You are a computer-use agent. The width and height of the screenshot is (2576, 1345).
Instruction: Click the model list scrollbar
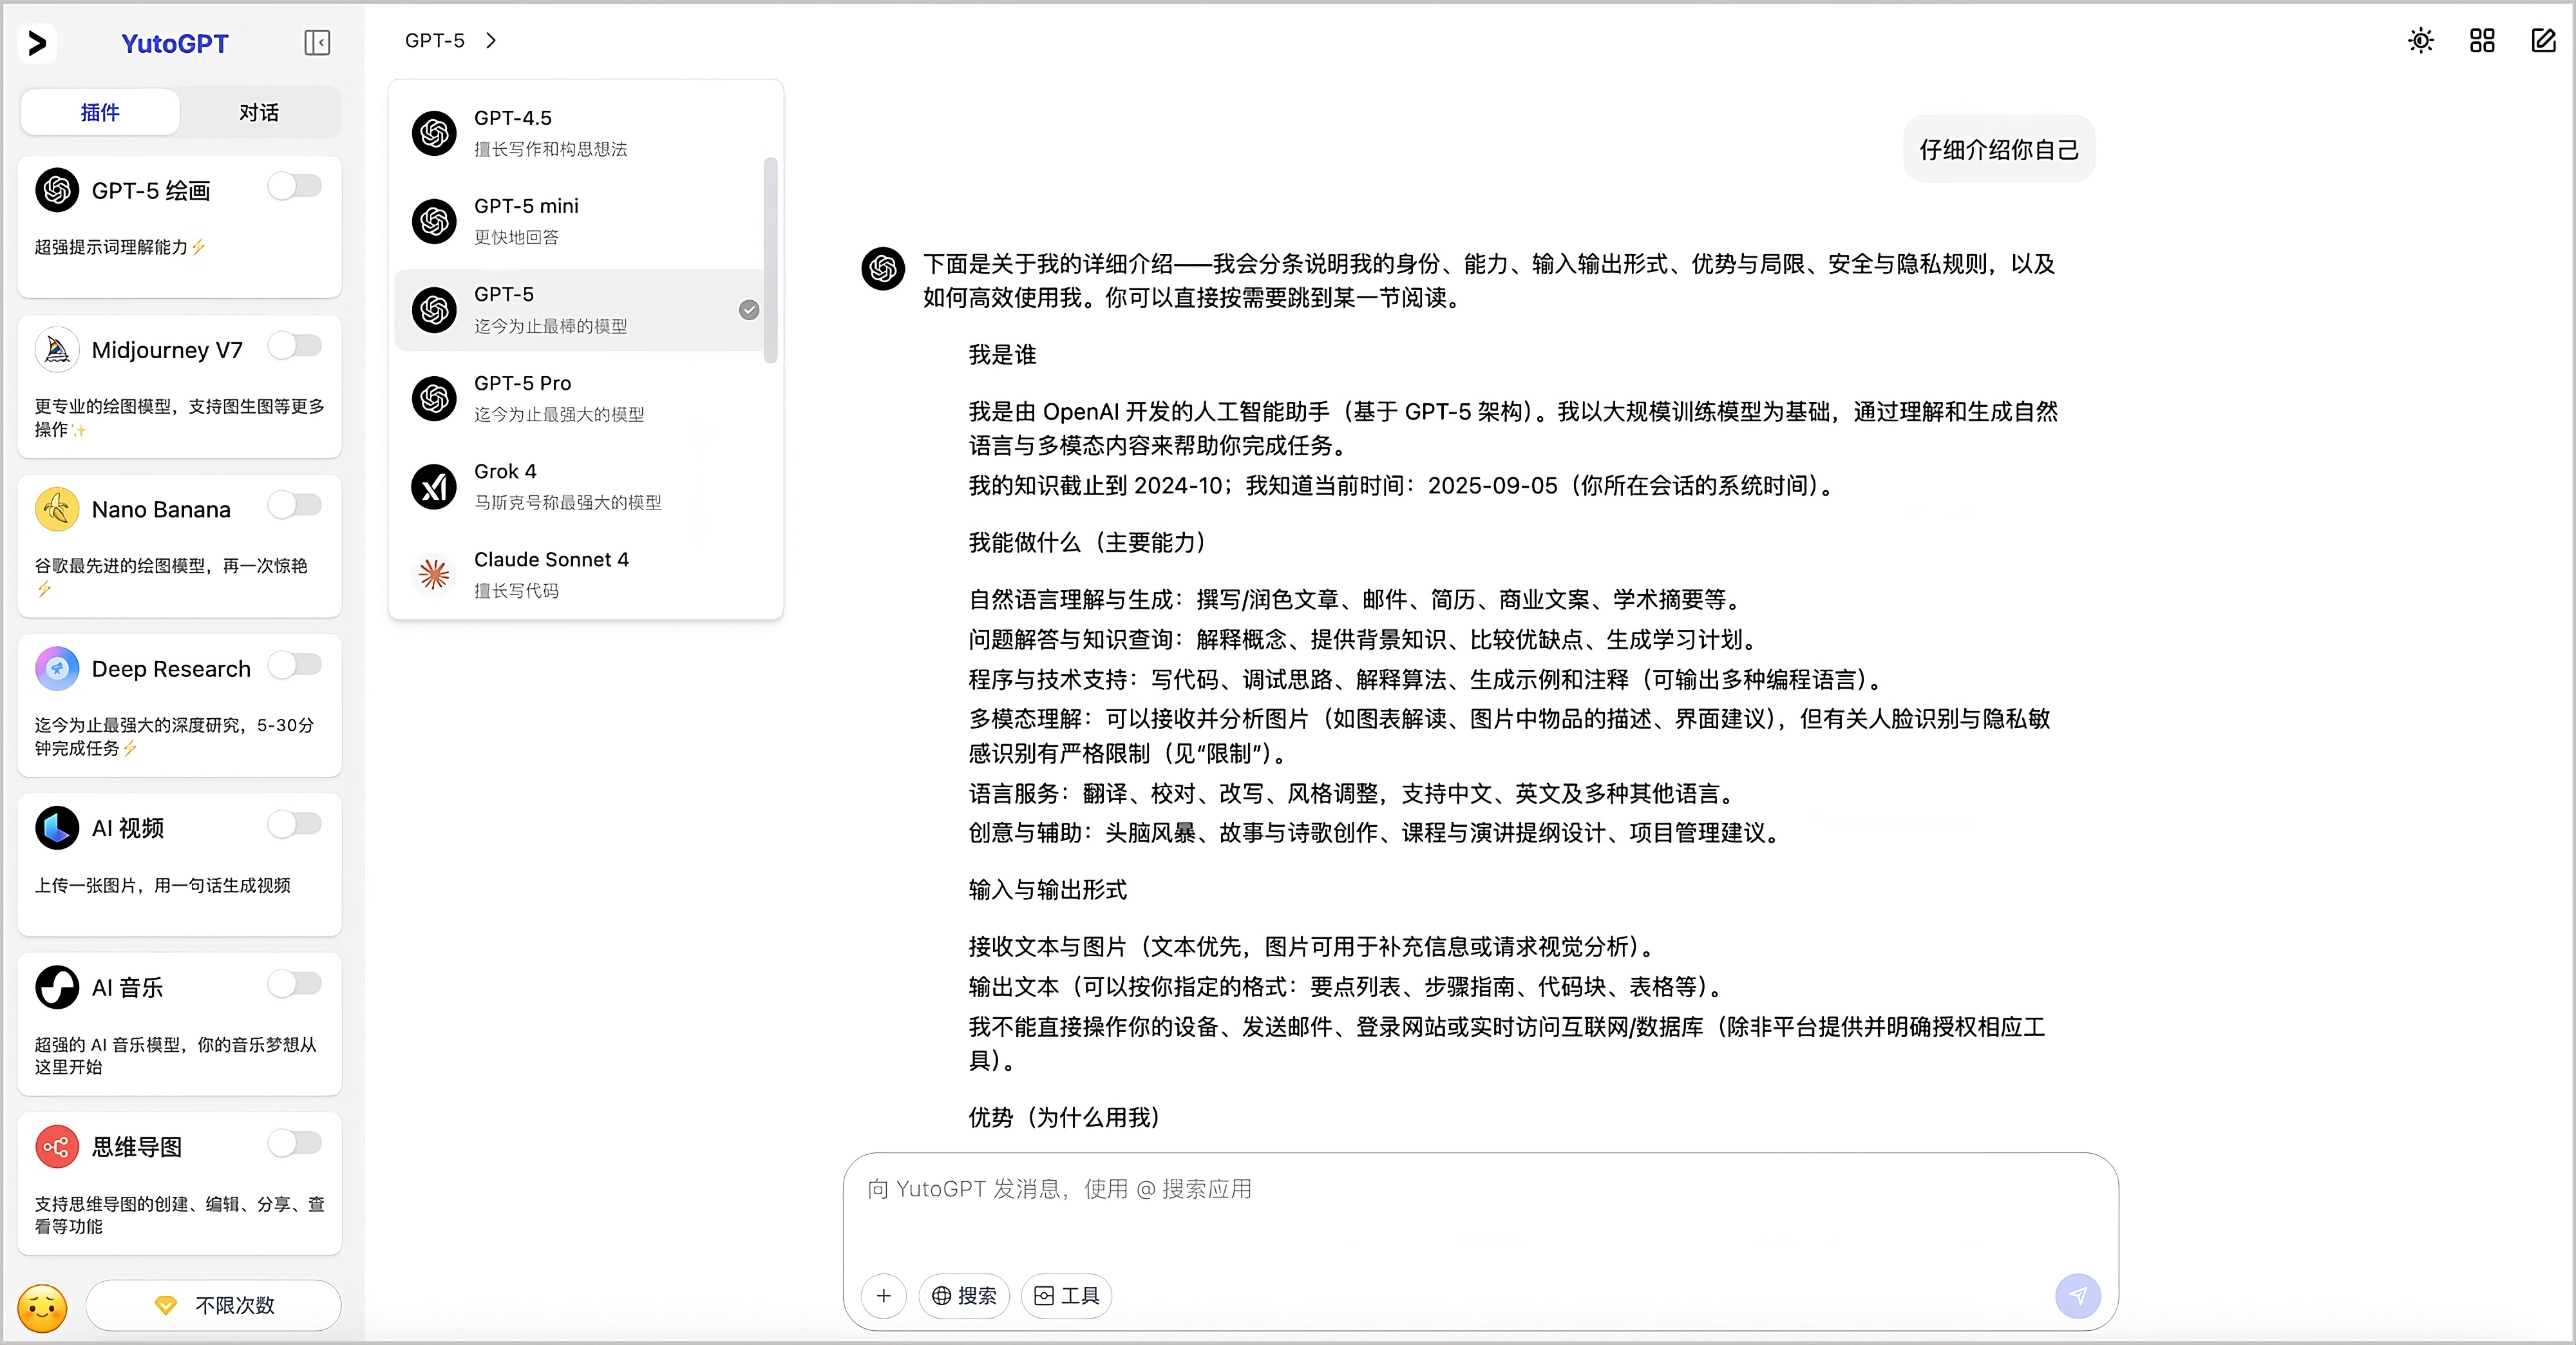[770, 260]
